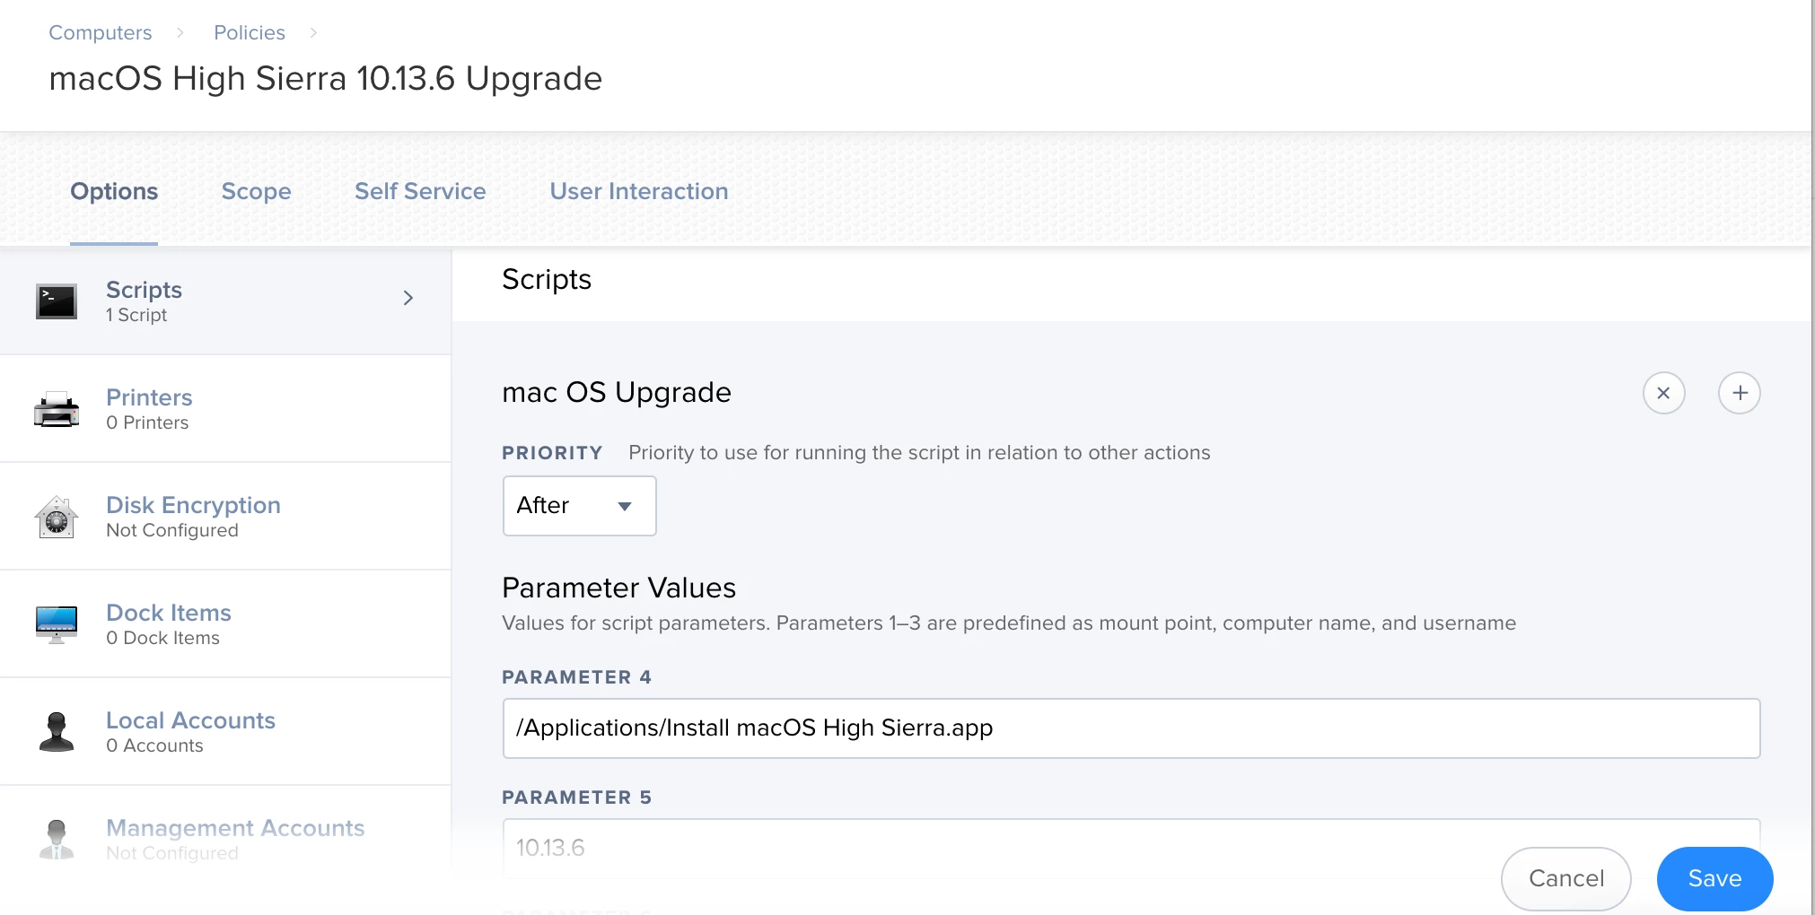Screen dimensions: 1815x915
Task: Save the policy
Action: point(1714,878)
